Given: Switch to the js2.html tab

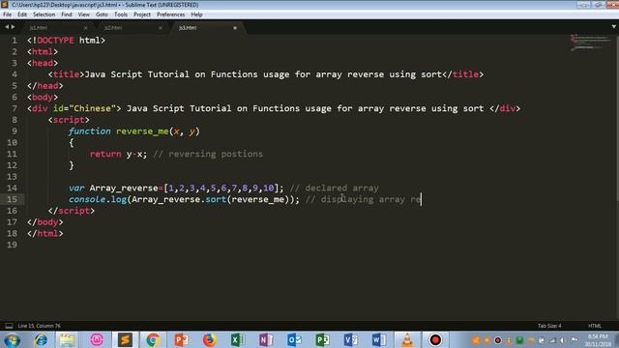Looking at the screenshot, I should pos(113,28).
